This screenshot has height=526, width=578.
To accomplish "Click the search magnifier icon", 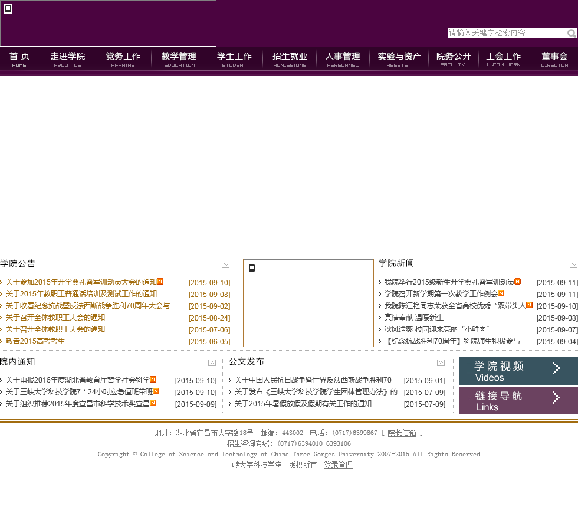I will [x=572, y=33].
